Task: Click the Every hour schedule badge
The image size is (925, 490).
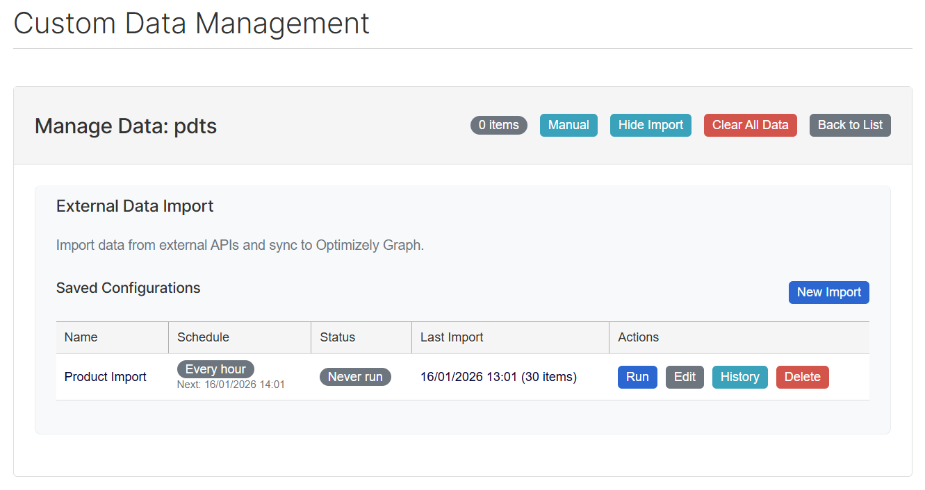Action: pyautogui.click(x=215, y=369)
